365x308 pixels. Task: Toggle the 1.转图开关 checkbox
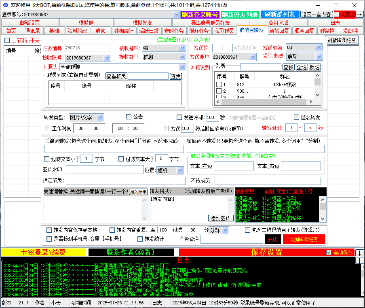[7, 40]
